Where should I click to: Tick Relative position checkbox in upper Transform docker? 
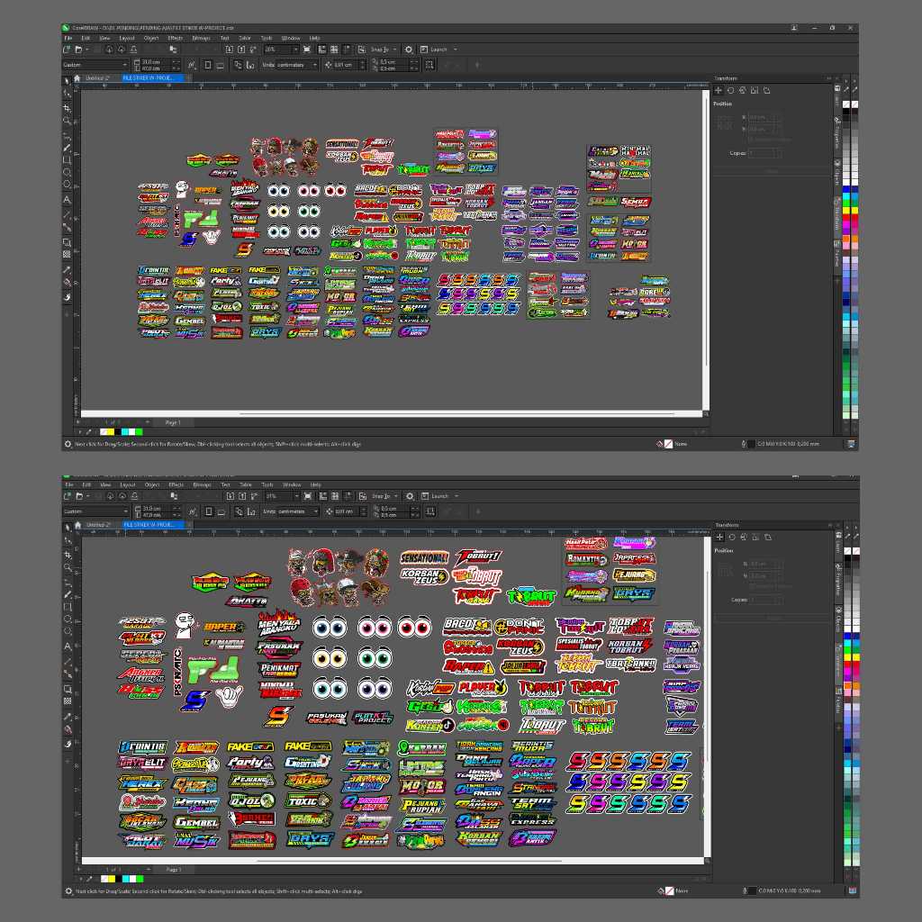coord(750,140)
